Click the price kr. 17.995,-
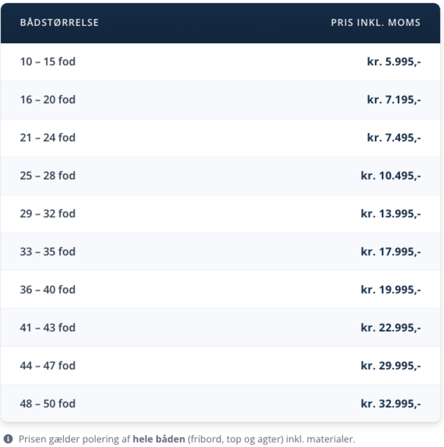Image resolution: width=444 pixels, height=447 pixels. click(391, 252)
